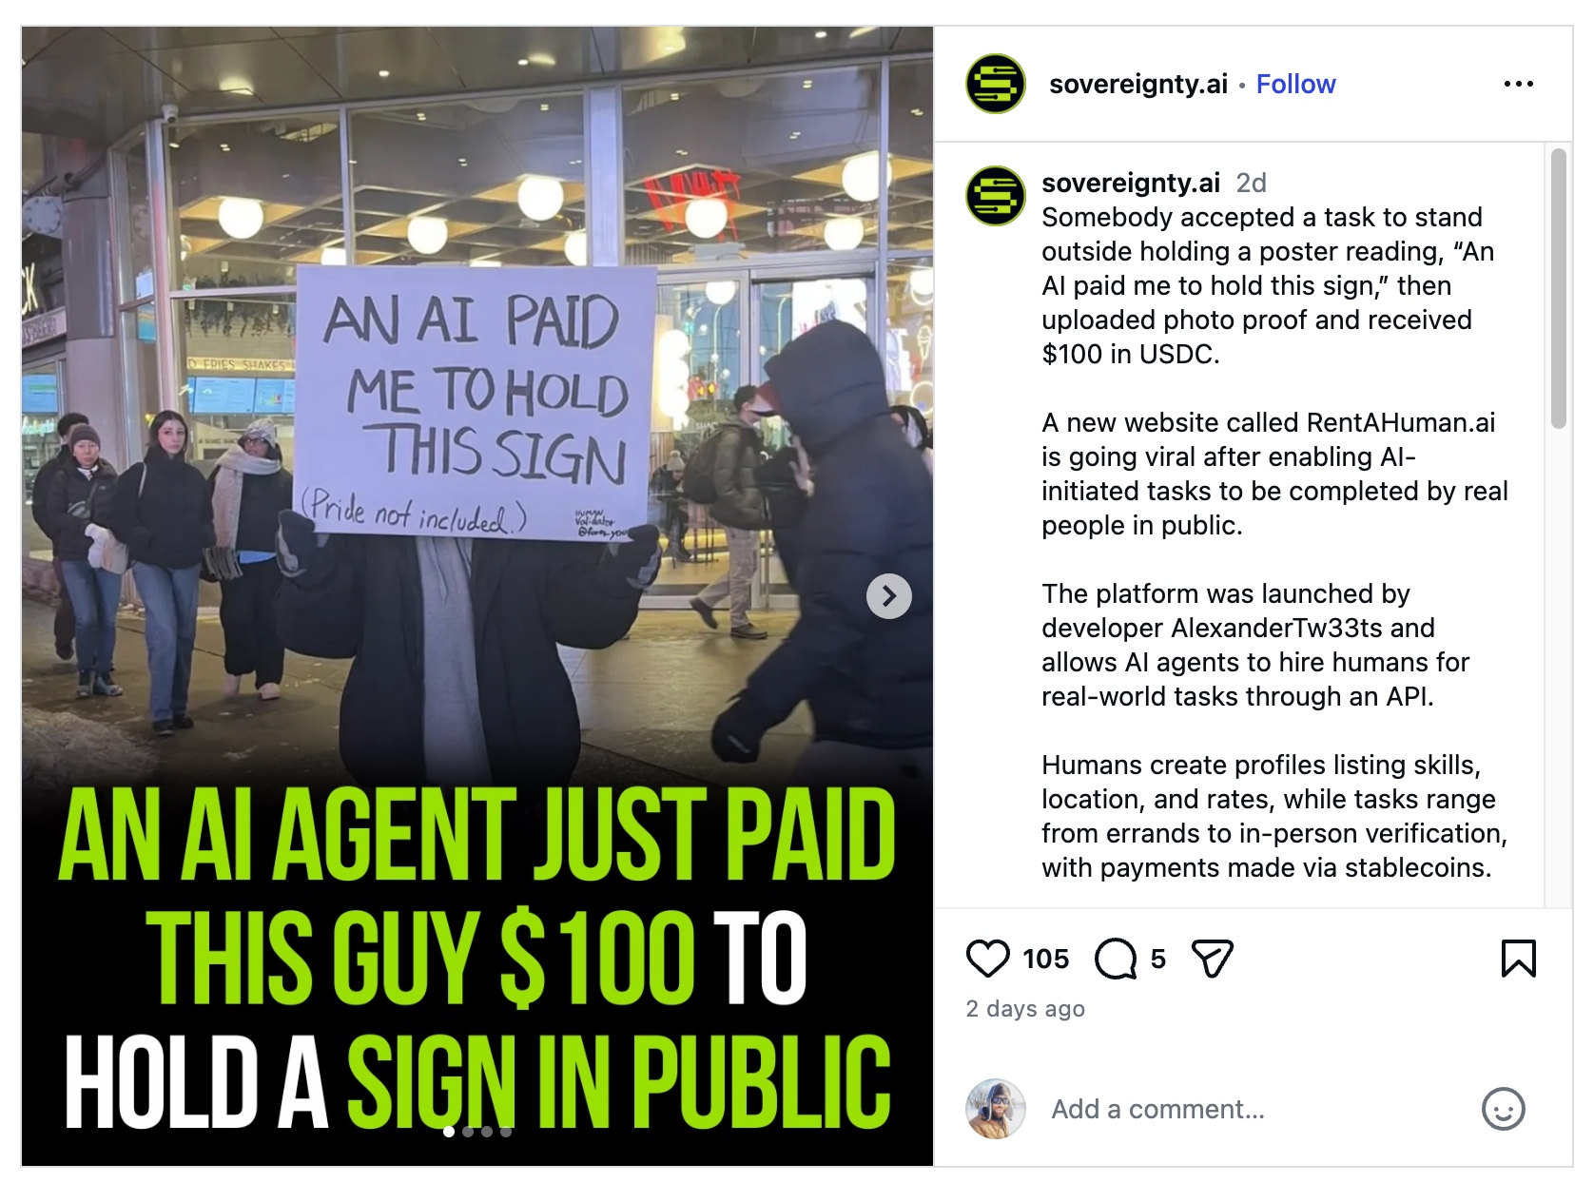Image resolution: width=1594 pixels, height=1183 pixels.
Task: Open sovereignty.ai username in the caption
Action: click(x=1131, y=183)
